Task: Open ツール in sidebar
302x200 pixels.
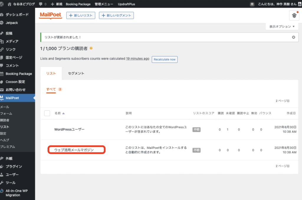Action: coord(10,183)
